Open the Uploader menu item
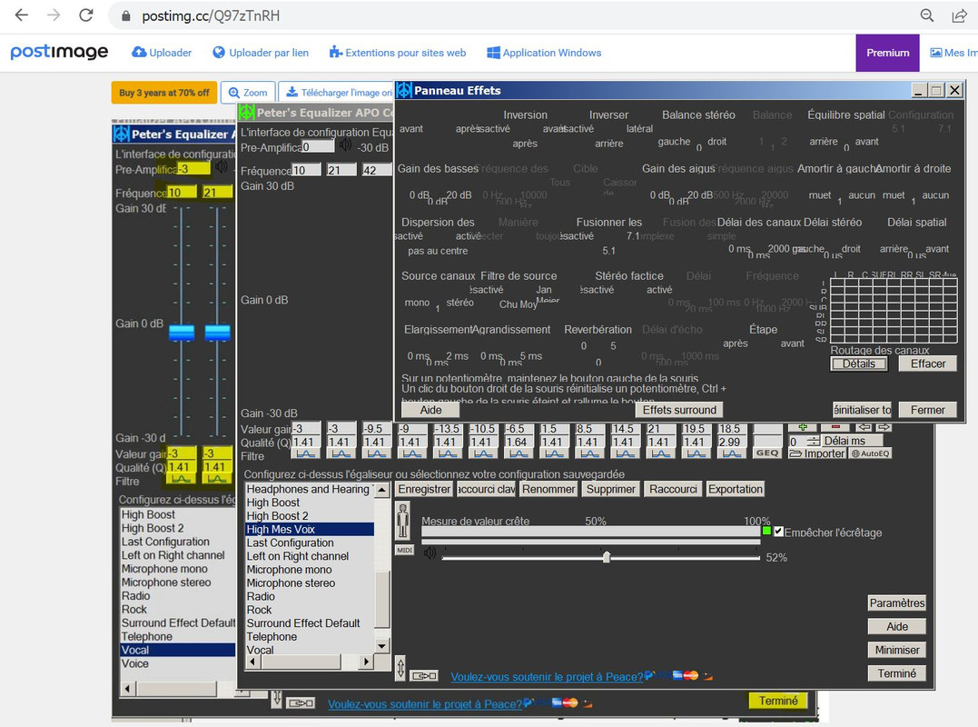Screen dimensions: 978x727 [x=163, y=53]
